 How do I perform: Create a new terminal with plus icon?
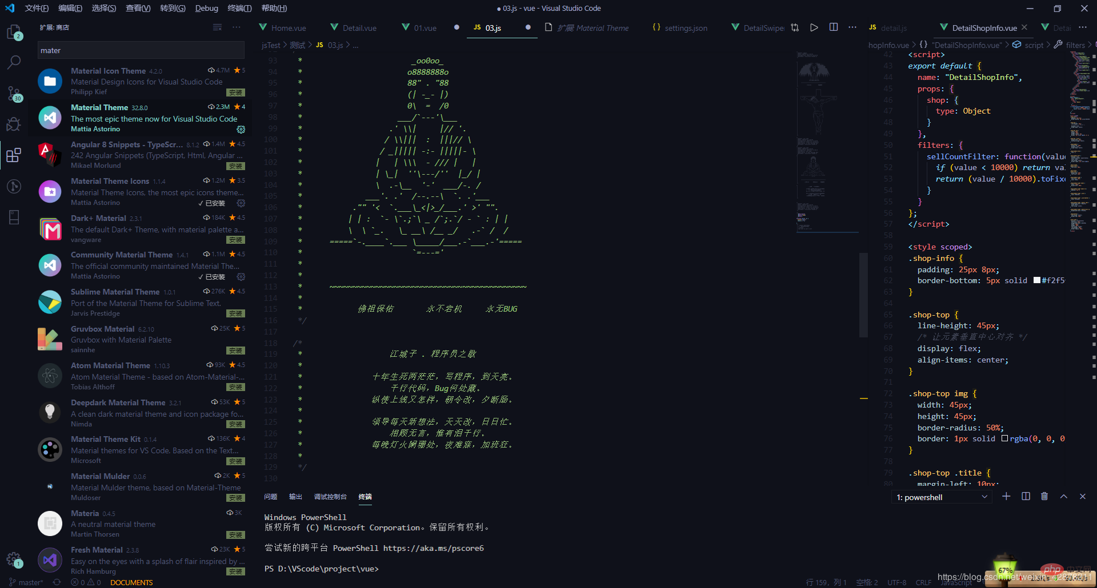tap(1006, 497)
